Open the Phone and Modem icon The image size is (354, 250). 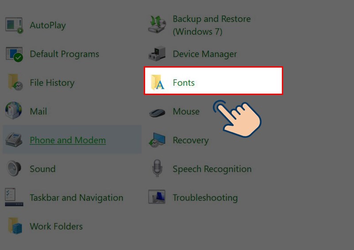[14, 140]
